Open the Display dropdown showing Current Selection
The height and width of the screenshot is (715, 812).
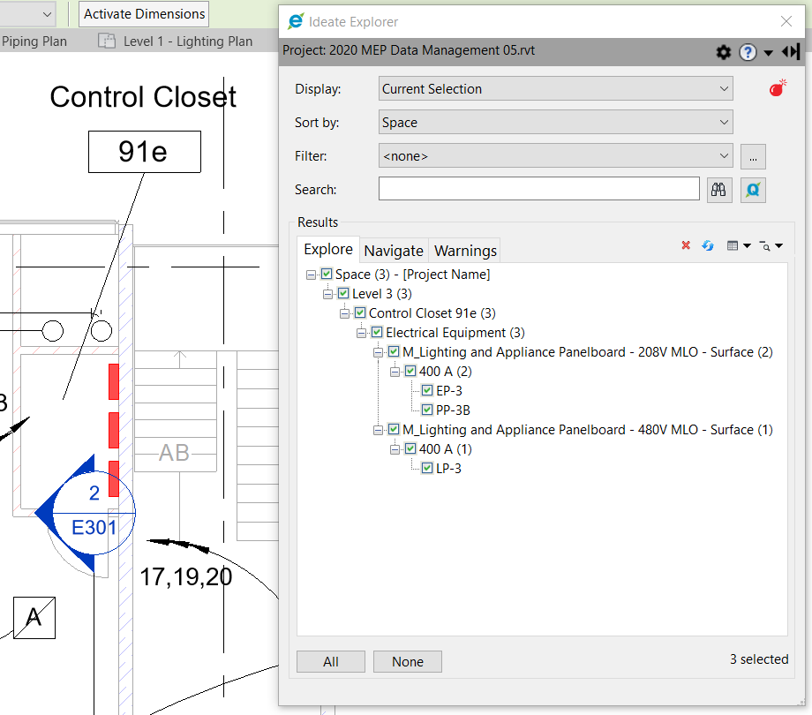555,89
